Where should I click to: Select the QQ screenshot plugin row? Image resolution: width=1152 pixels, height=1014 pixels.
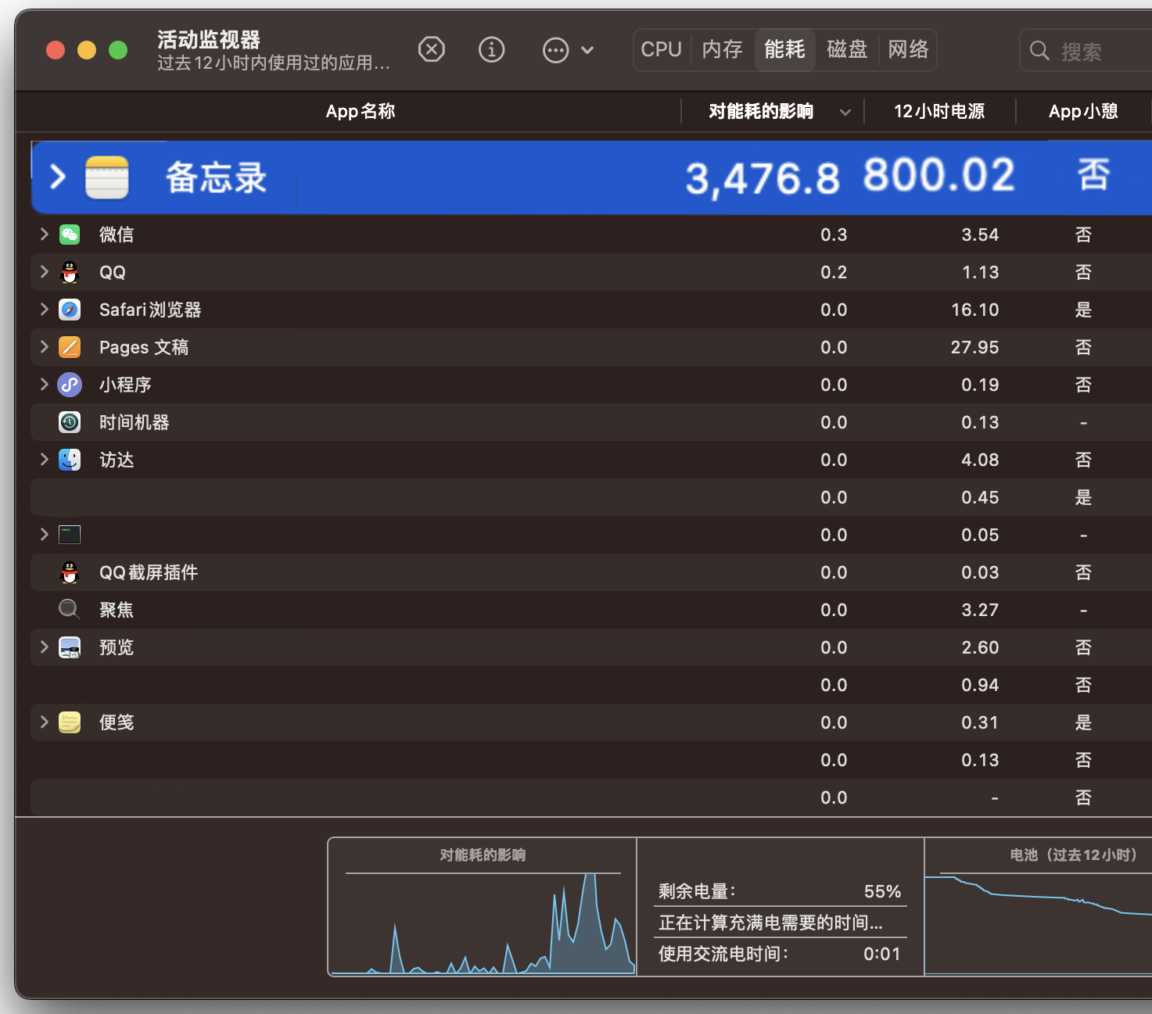149,572
